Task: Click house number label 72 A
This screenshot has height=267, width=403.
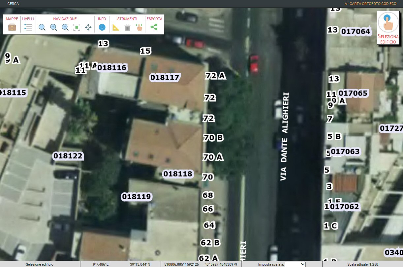Action: [215, 76]
